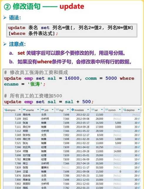
Task: Open deptno link icon in the 29,000 salary row
Action: tap(139, 155)
